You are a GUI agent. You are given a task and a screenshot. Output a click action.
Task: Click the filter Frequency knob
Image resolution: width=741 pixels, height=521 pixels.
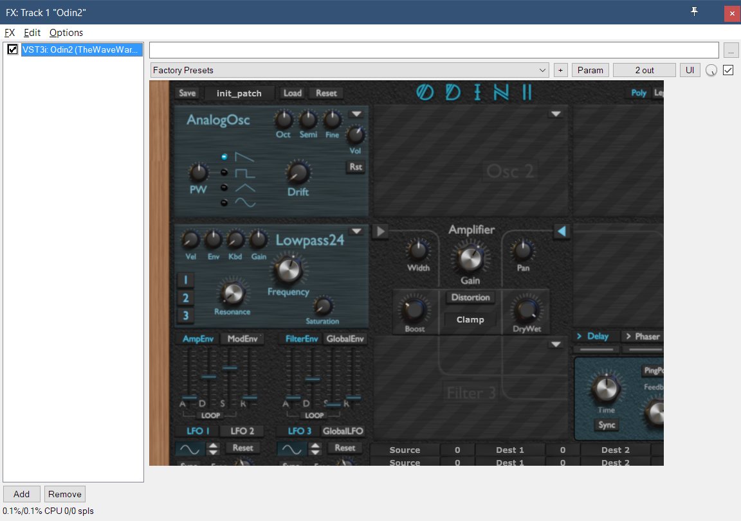(288, 270)
